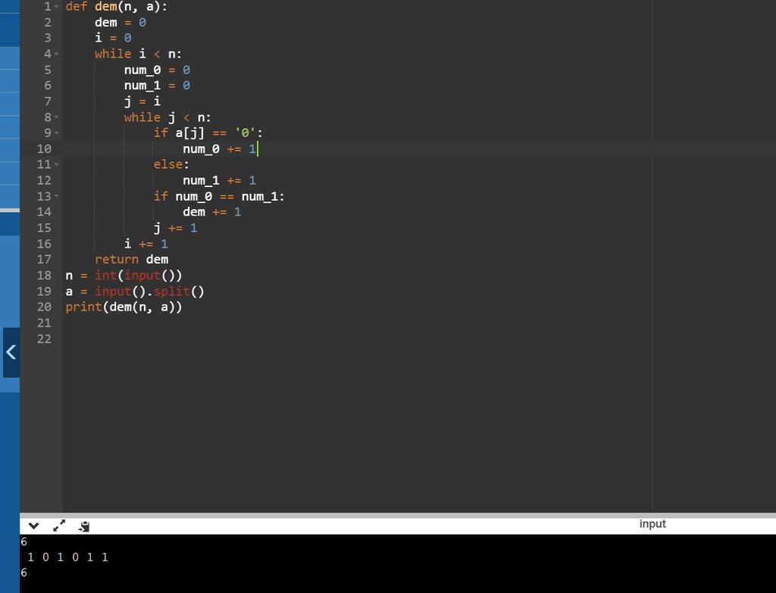Viewport: 776px width, 593px height.
Task: Place cursor on the return dem line
Action: 131,260
